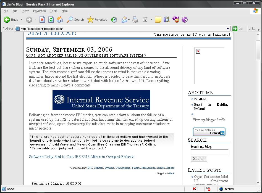The width and height of the screenshot is (262, 193).
Task: Click the grey Forward arrow button
Action: coord(29,20)
